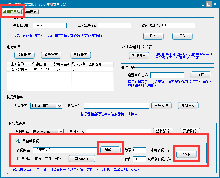
Task: Click the row selector arrow for 默认数据库
Action: tap(8, 69)
